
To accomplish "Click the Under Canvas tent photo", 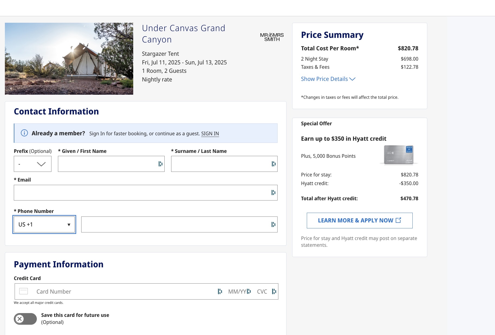I will click(69, 59).
